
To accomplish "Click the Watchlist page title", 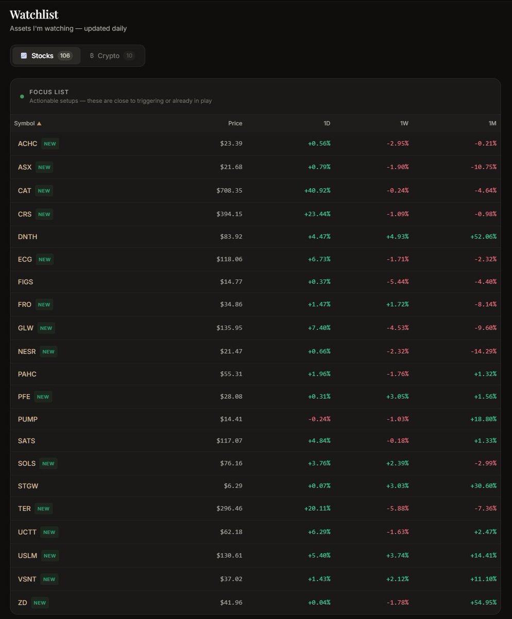I will pyautogui.click(x=34, y=14).
